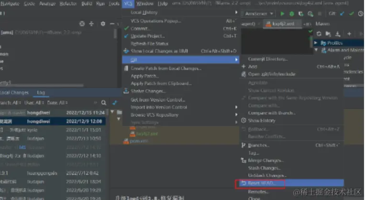Viewport: 365px width, 200px height.
Task: Open the Branch: All filter dropdown
Action: [11, 103]
